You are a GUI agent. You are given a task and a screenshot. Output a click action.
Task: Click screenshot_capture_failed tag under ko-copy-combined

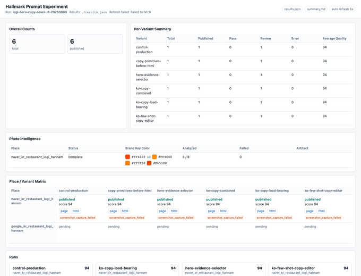pos(225,218)
